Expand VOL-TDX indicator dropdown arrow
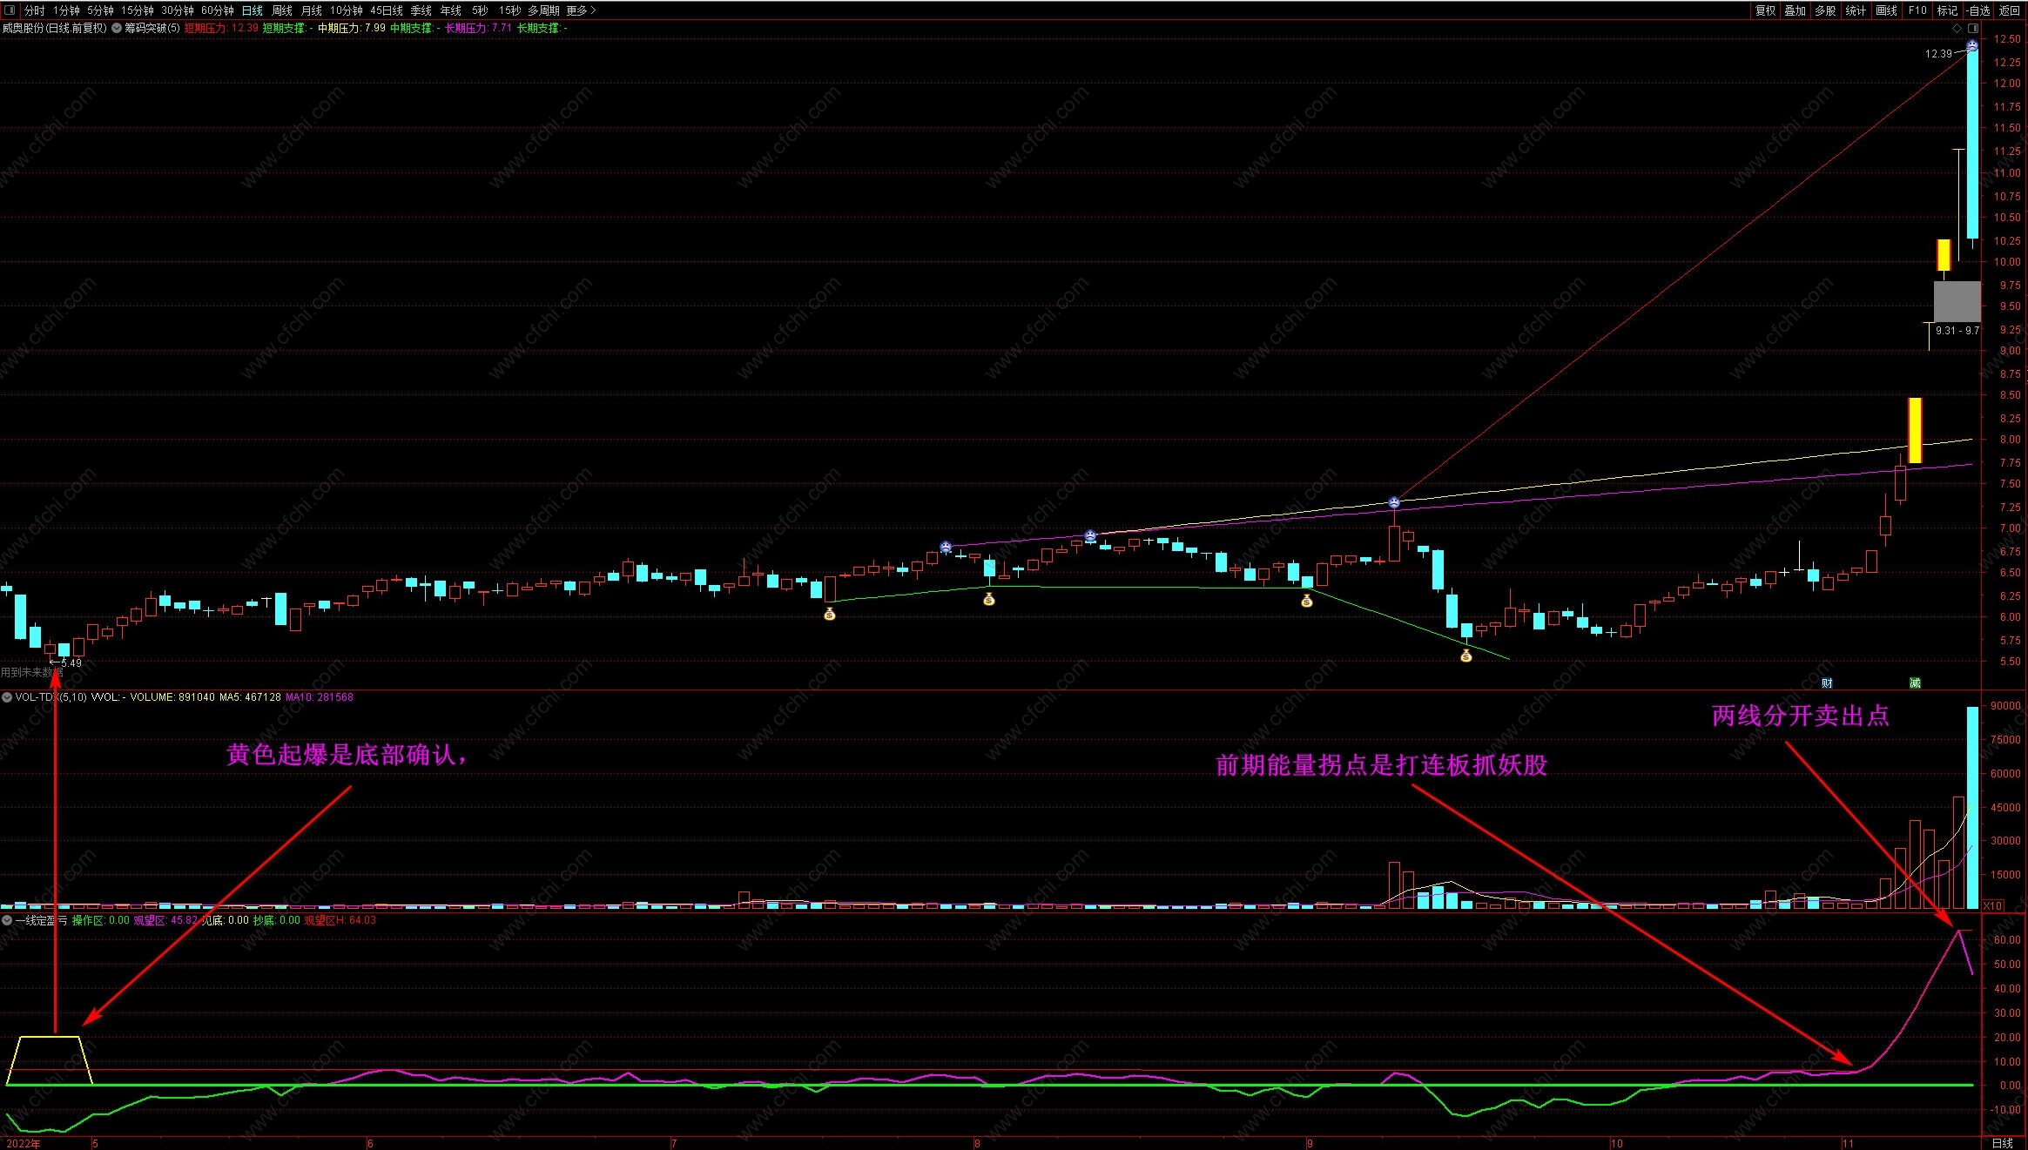Screen dimensions: 2028x1150 point(7,697)
